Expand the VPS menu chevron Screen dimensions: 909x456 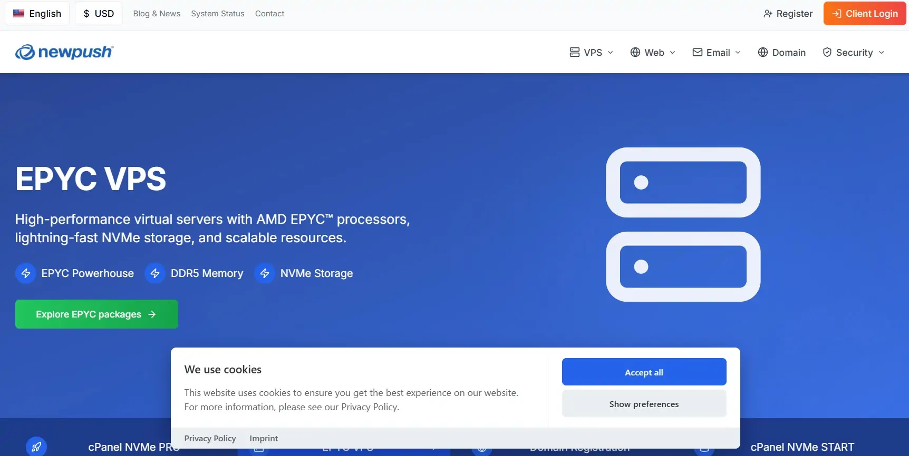[x=611, y=52]
